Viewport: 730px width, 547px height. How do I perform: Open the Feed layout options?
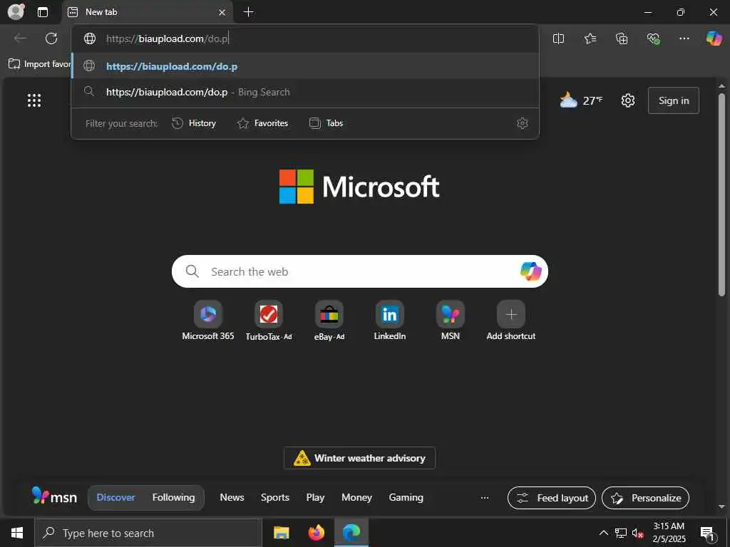point(552,498)
